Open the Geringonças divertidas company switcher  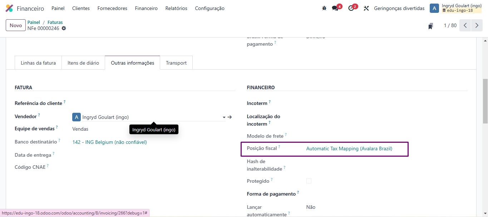click(x=399, y=8)
